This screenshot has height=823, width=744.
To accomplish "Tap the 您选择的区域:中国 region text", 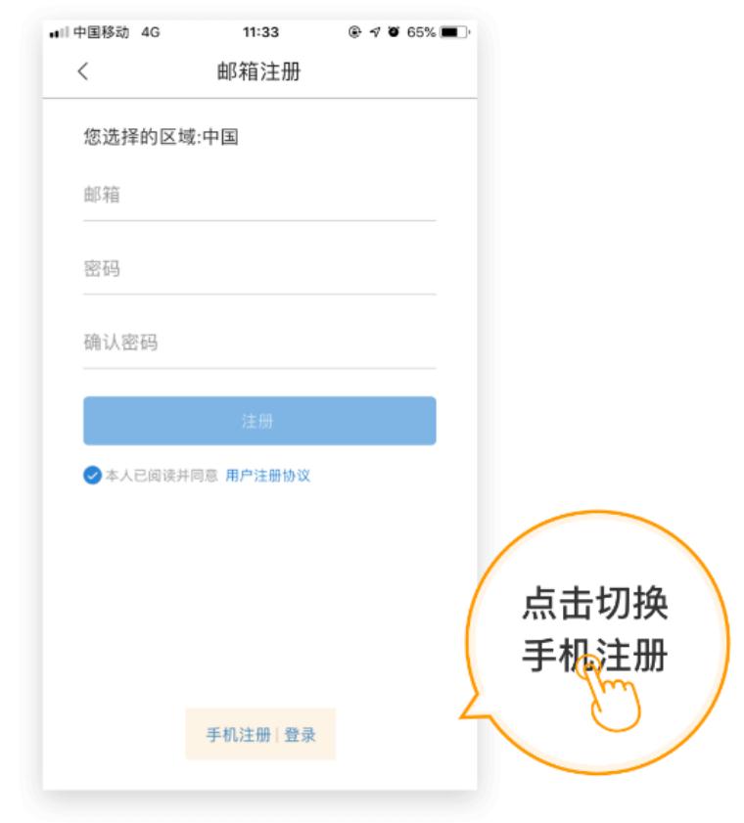I will [x=162, y=137].
